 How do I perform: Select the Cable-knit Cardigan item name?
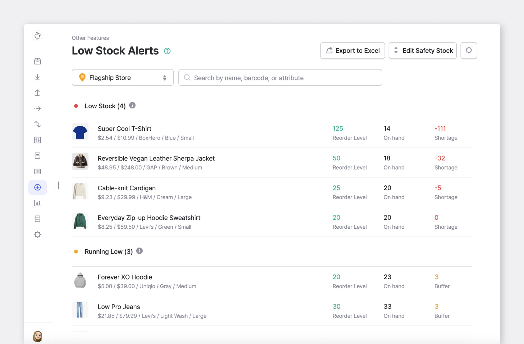click(127, 188)
